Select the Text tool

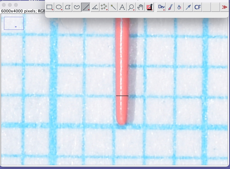point(122,7)
